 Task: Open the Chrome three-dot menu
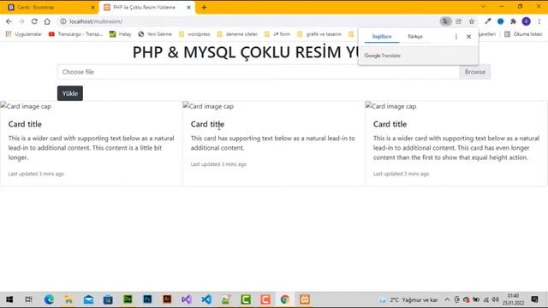click(539, 21)
